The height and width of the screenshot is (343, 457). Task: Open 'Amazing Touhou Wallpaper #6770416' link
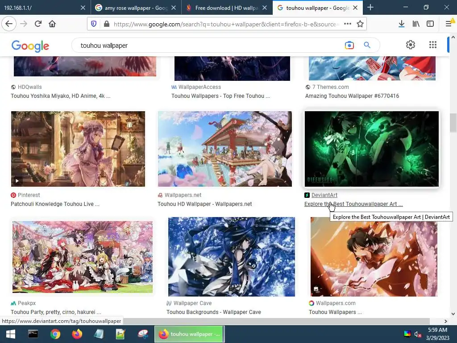pos(352,96)
